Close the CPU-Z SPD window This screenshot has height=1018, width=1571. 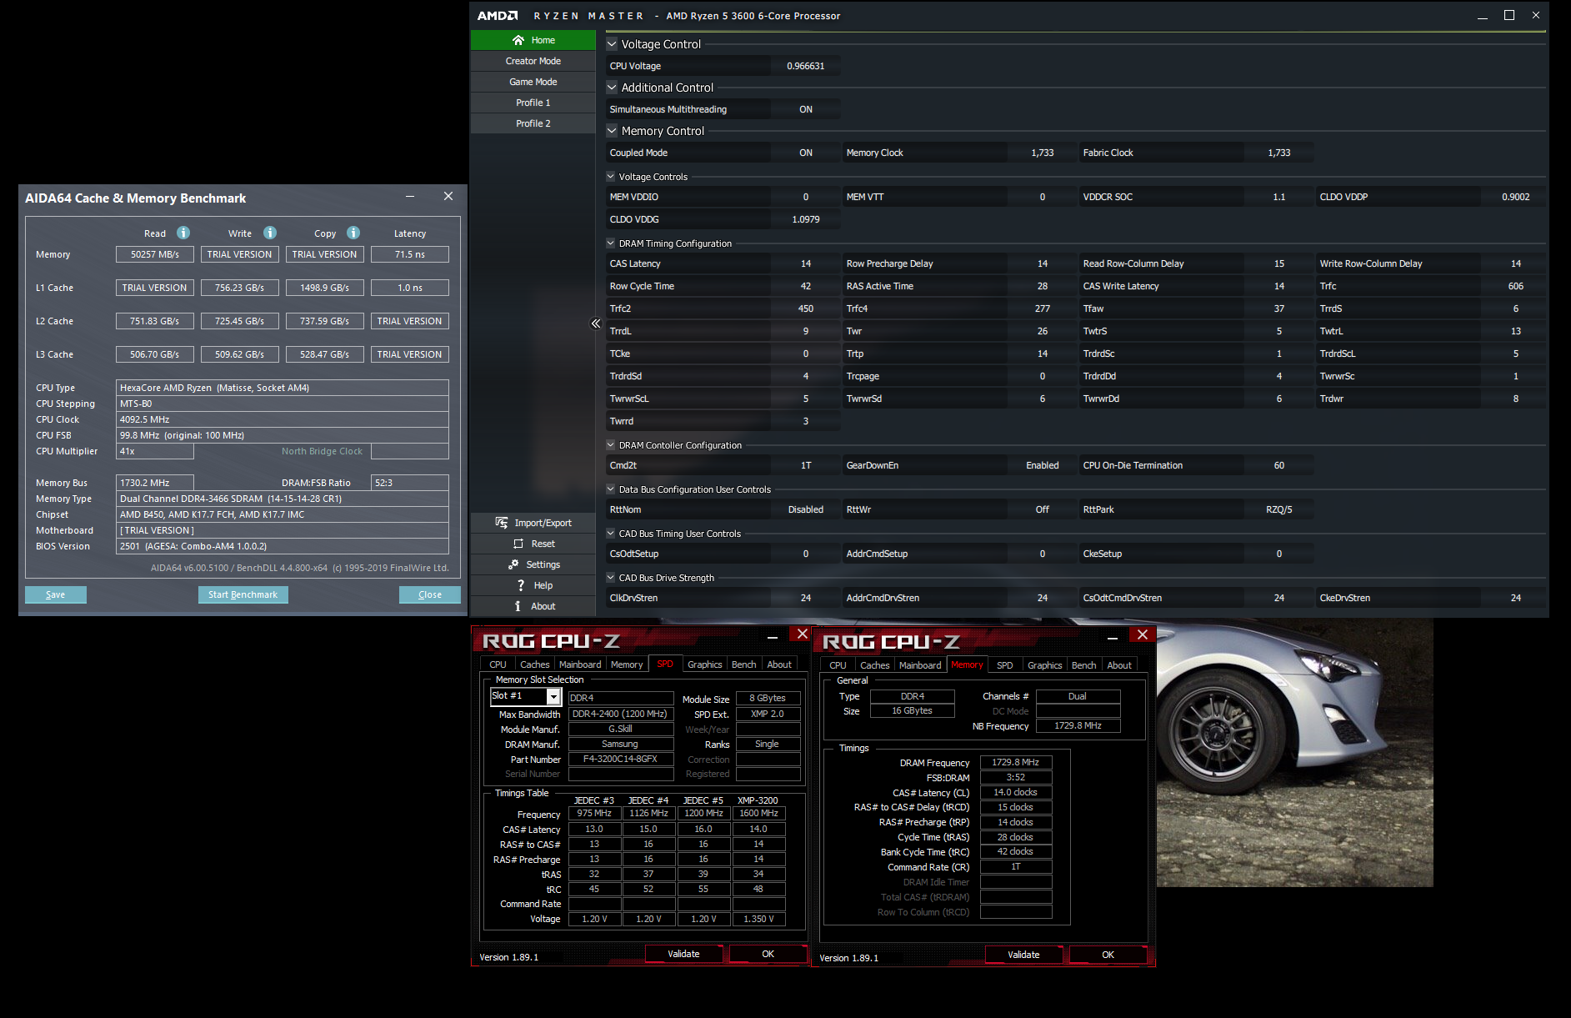coord(802,634)
